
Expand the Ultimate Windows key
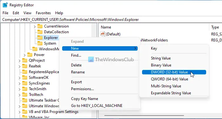coord(19,106)
